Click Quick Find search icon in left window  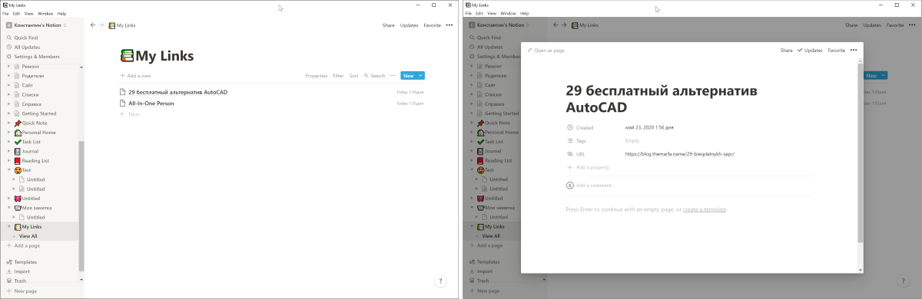click(x=9, y=38)
